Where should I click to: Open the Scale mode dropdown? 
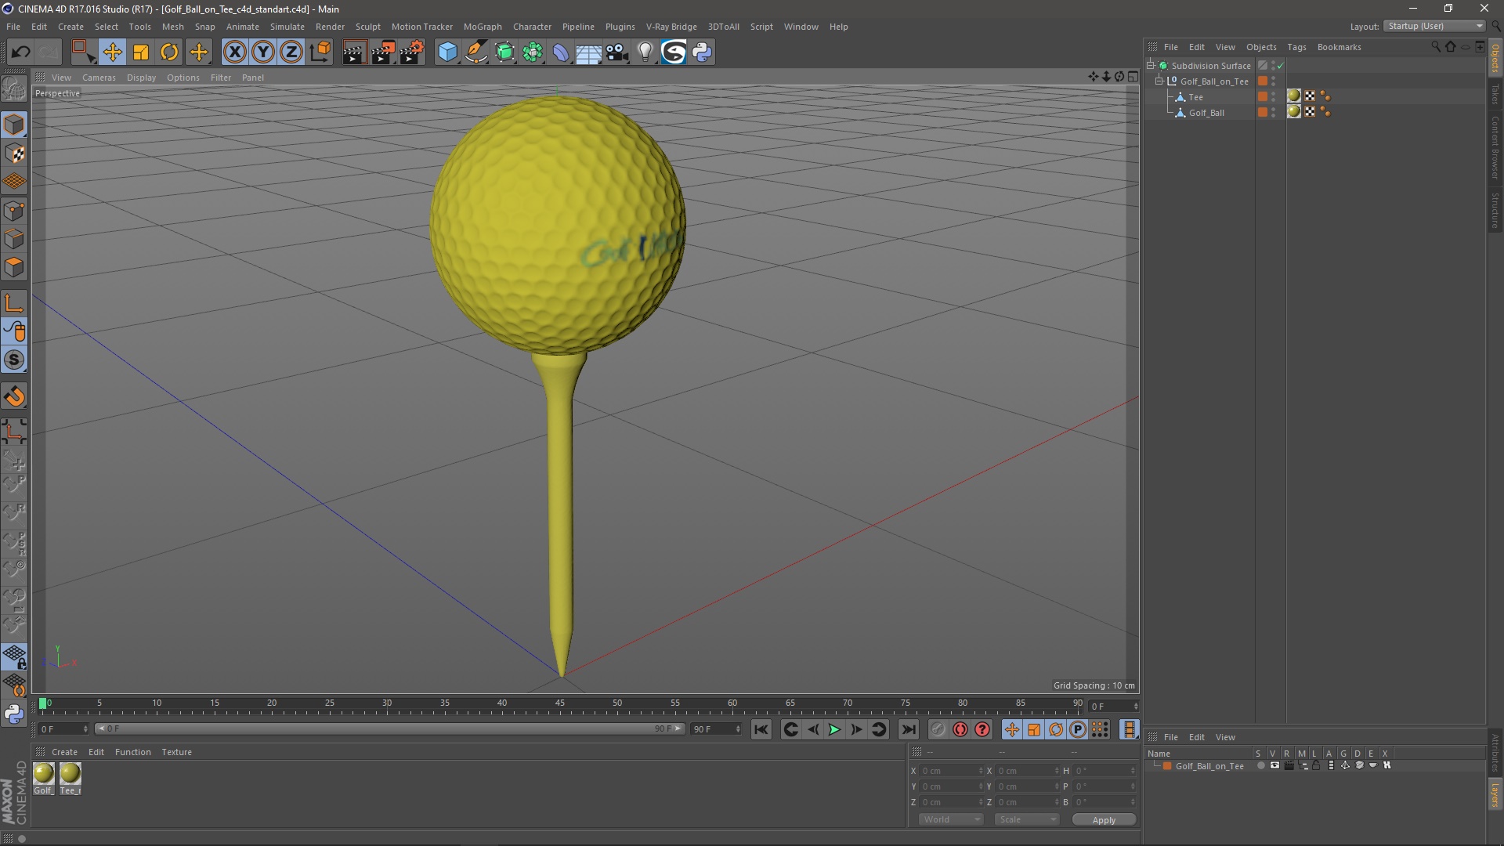point(1027,819)
